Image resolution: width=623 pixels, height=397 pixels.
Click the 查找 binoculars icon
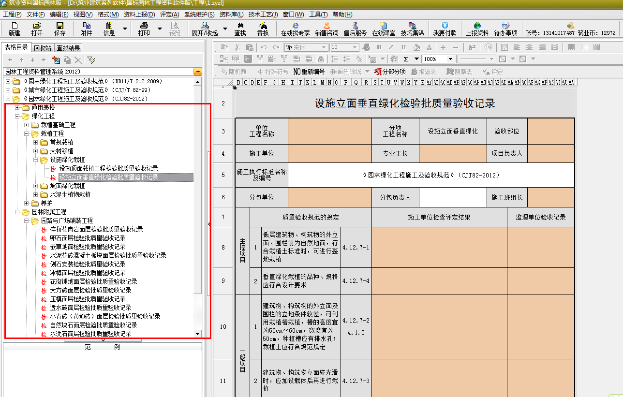tap(240, 29)
